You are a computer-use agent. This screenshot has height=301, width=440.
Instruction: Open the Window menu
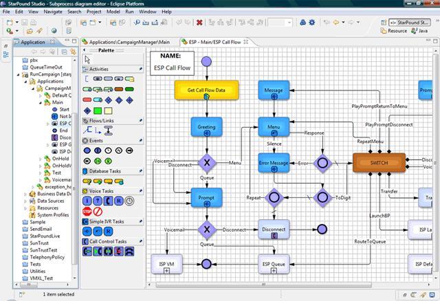click(x=148, y=12)
